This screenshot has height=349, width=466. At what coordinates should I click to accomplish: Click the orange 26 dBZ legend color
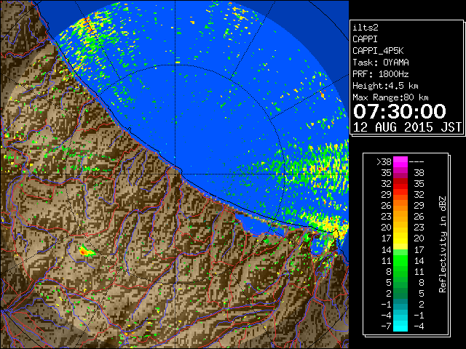[400, 206]
